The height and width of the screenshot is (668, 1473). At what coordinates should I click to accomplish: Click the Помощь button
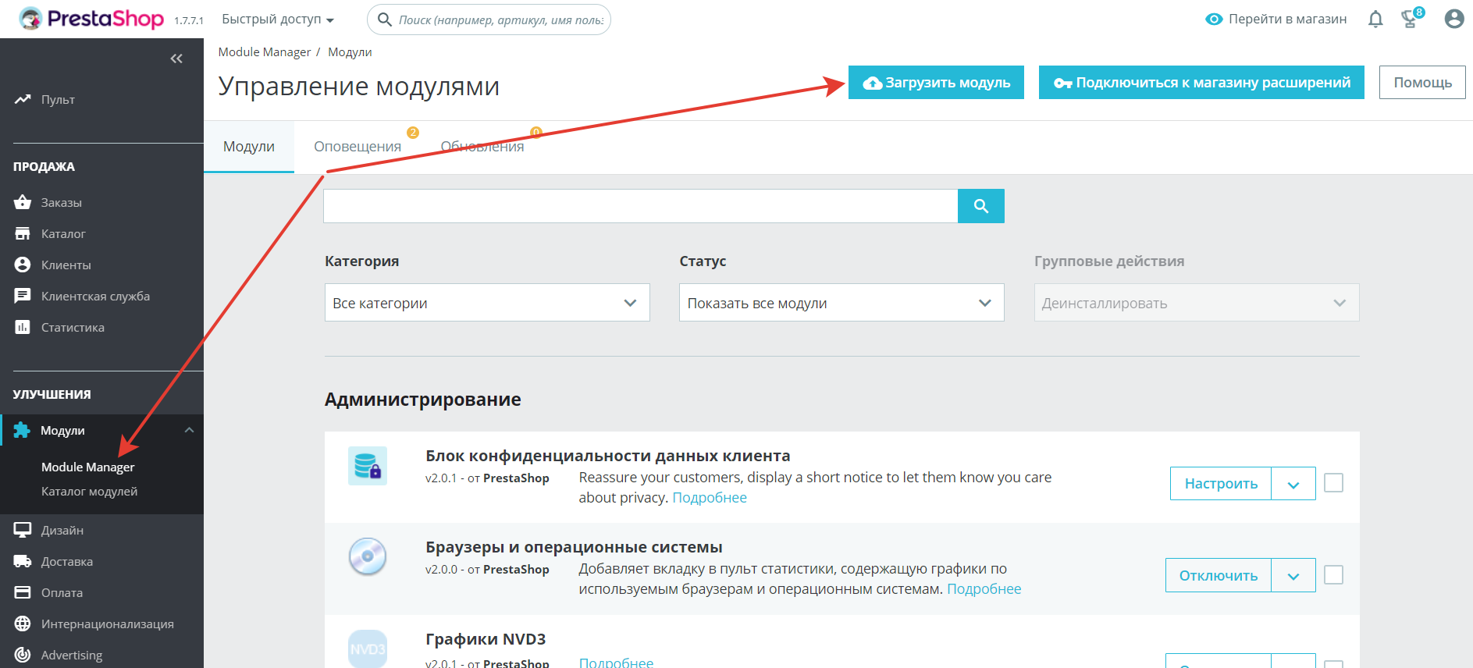(1422, 83)
